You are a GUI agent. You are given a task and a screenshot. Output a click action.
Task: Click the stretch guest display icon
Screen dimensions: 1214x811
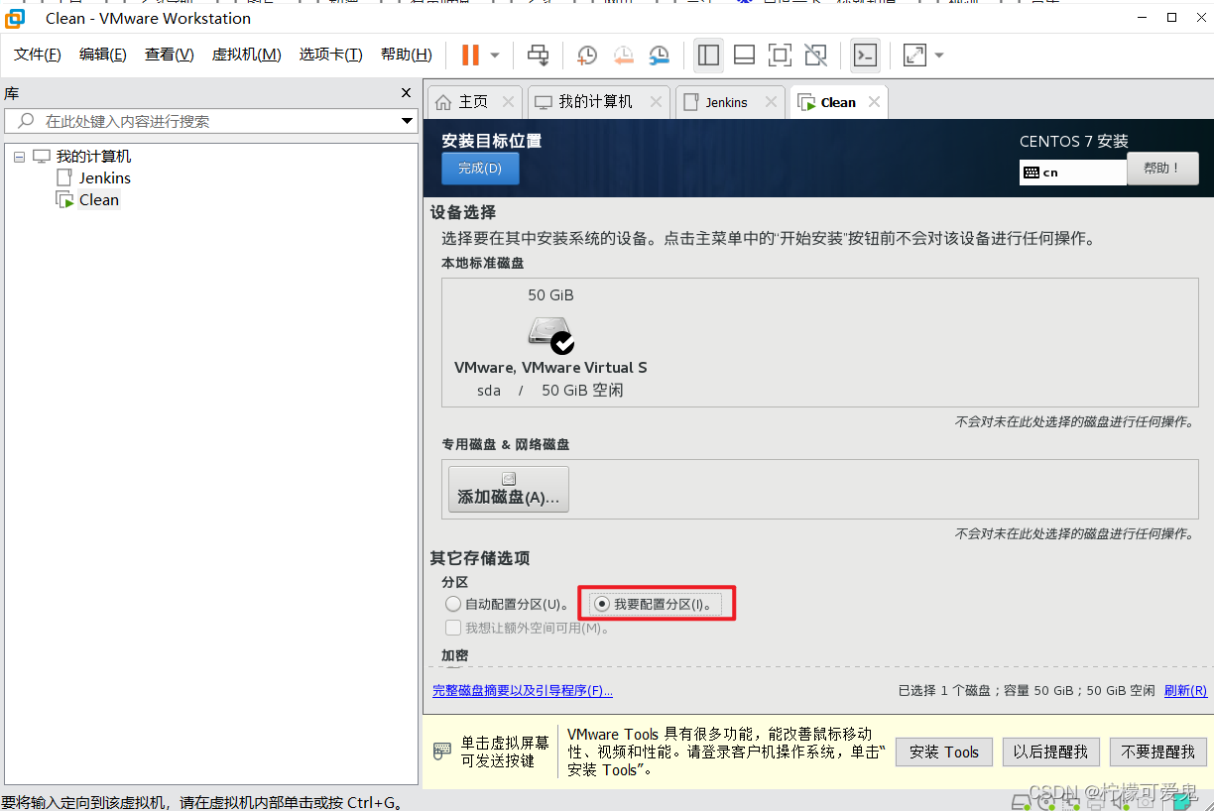914,56
